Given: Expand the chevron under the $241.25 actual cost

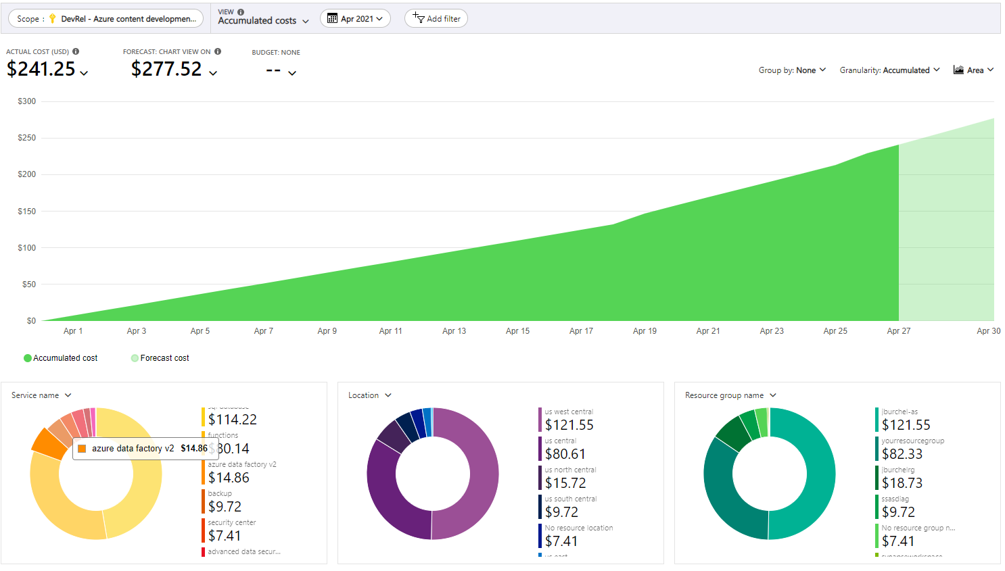Looking at the screenshot, I should click(84, 72).
